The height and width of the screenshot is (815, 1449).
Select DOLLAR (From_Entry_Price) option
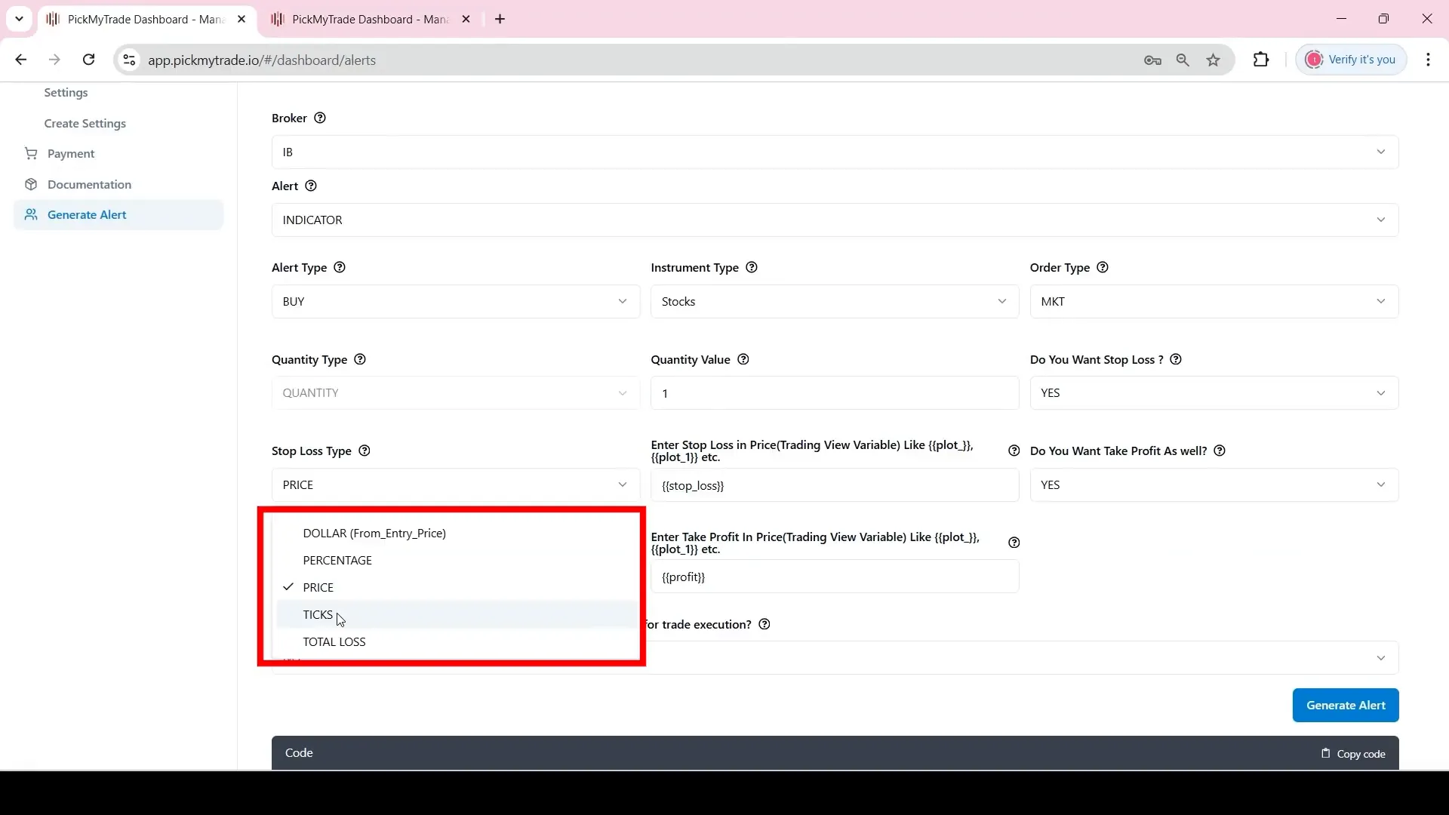coord(456,534)
